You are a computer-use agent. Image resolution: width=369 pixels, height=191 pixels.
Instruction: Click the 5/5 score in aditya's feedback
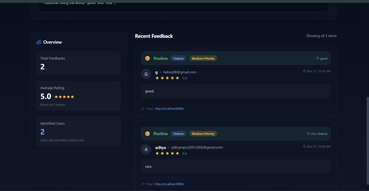pyautogui.click(x=185, y=154)
